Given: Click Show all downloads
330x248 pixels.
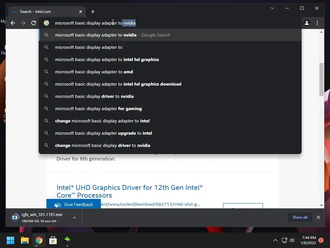Looking at the screenshot, I should (300, 217).
